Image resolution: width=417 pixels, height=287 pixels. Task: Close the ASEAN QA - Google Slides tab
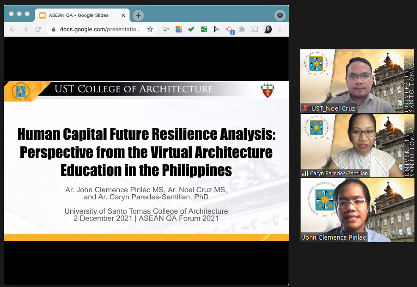(x=123, y=15)
